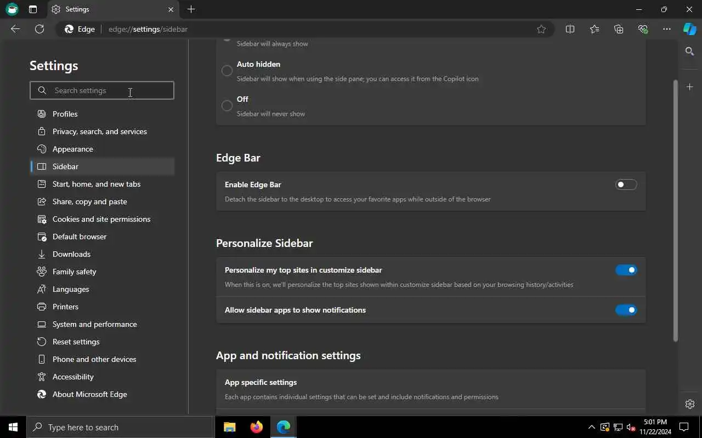This screenshot has width=702, height=438.
Task: Open Phone and other devices
Action: point(102,359)
